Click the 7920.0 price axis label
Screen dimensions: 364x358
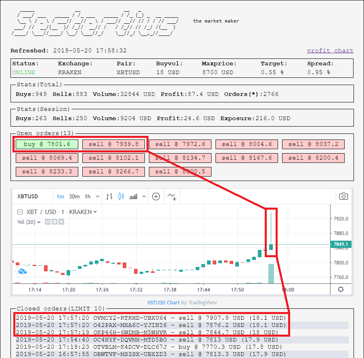pyautogui.click(x=341, y=219)
